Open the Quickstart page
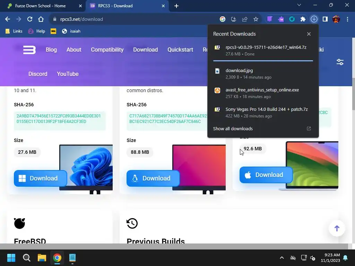The width and height of the screenshot is (355, 266). [180, 50]
